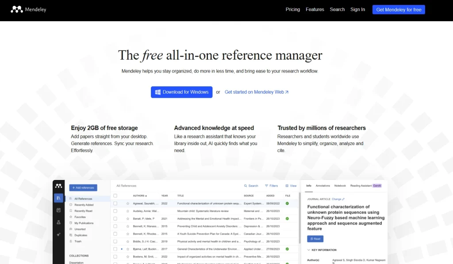Open Get started on Mendeley Web link
The width and height of the screenshot is (453, 264).
[256, 92]
